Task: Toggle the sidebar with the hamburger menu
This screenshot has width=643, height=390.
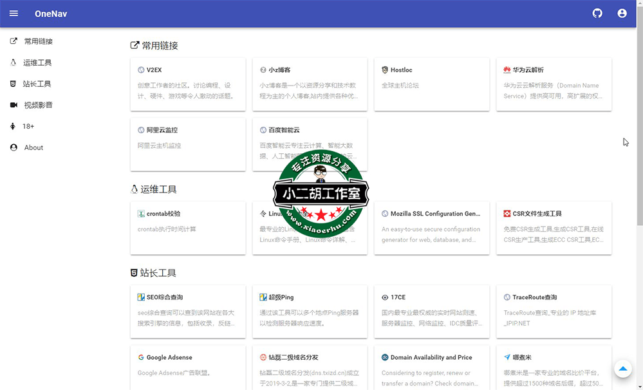Action: pyautogui.click(x=13, y=14)
